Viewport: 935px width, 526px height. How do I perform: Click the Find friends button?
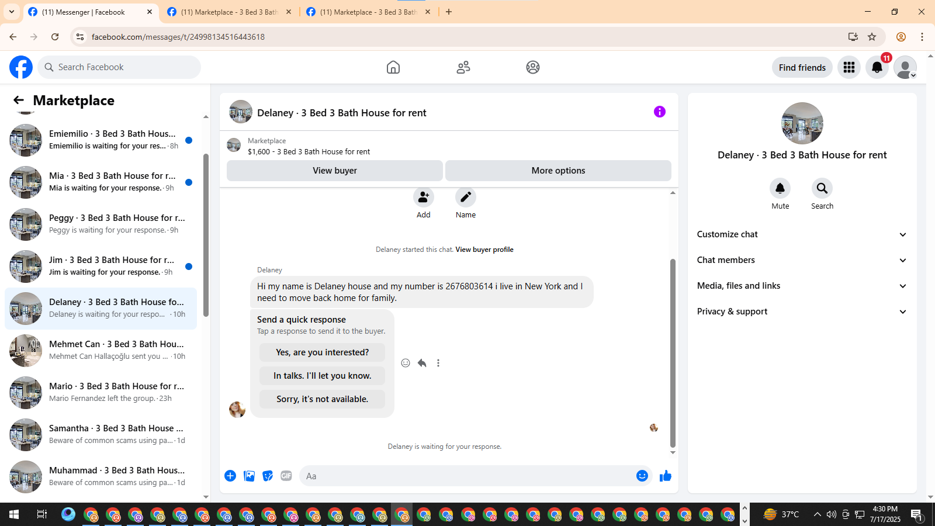click(x=802, y=67)
